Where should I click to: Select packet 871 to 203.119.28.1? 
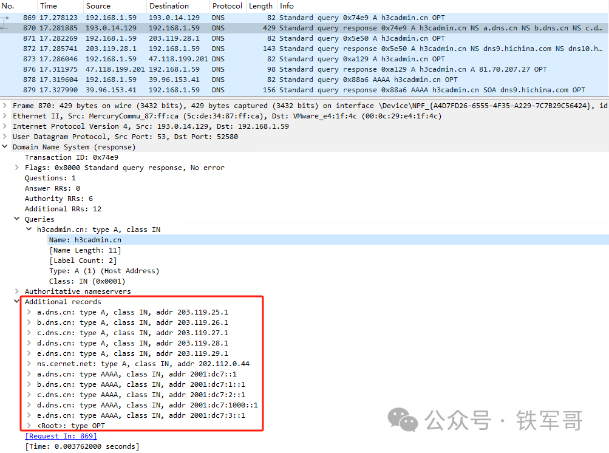tap(305, 38)
